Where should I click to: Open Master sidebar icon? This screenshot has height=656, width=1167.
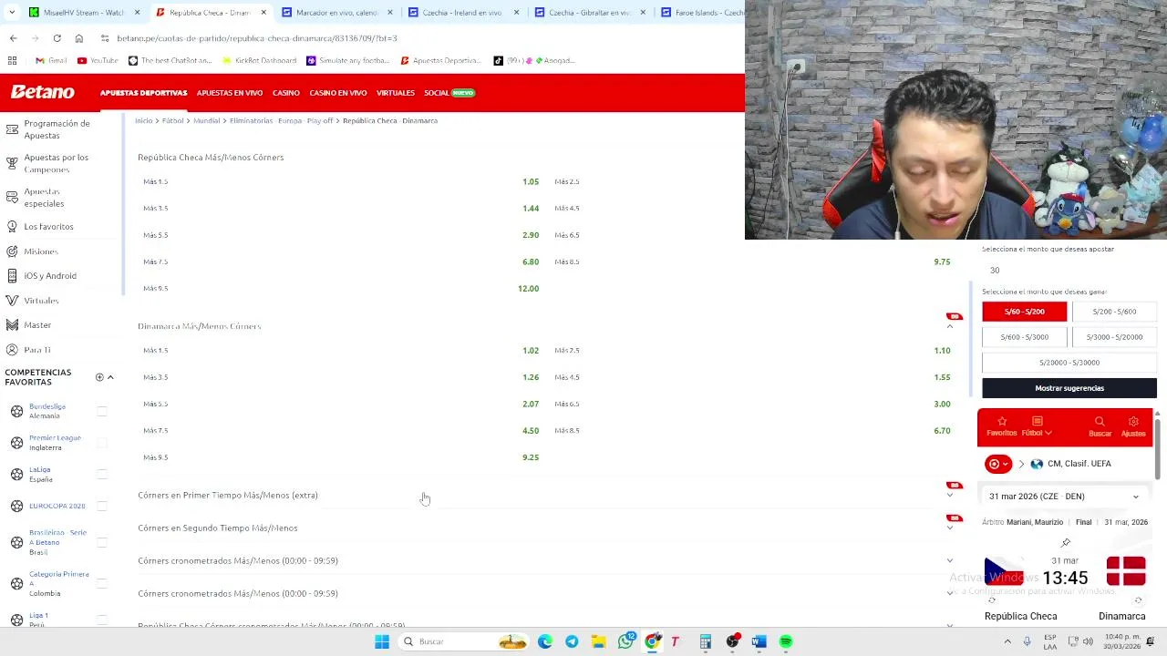[12, 324]
